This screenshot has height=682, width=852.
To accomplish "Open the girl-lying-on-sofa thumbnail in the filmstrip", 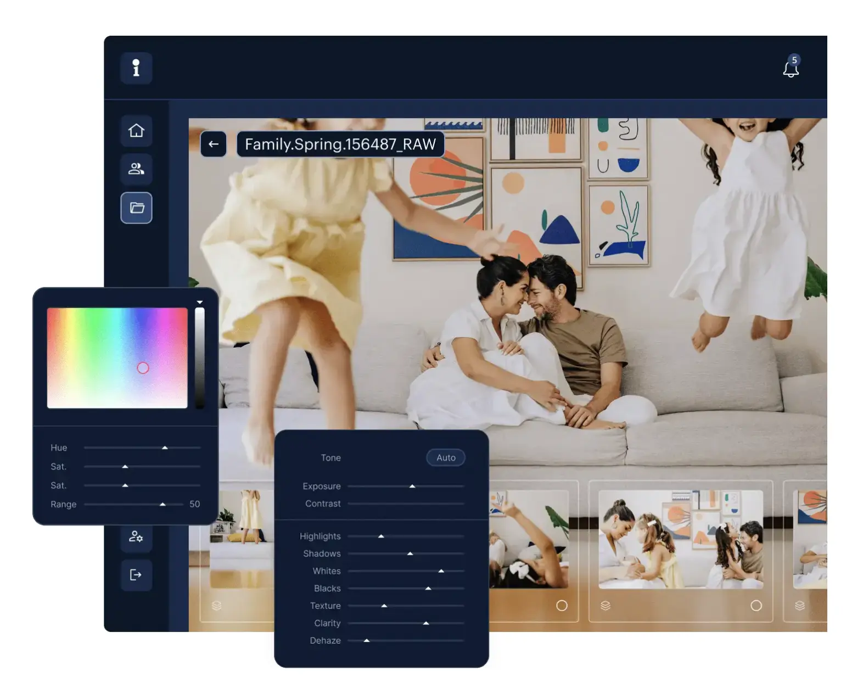I will tap(529, 539).
